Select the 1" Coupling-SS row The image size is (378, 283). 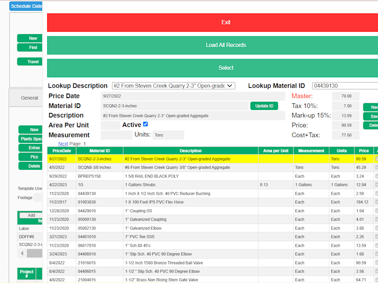pos(212,211)
